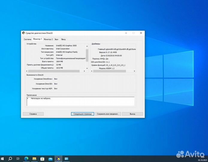Click drivers panel left scroll arrow
208x162 pixels.
coord(92,71)
